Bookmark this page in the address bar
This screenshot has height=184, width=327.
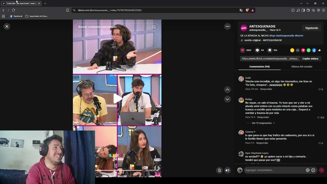[67, 10]
